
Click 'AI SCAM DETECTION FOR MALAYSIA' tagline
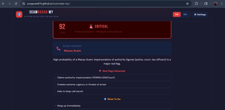[x=41, y=17]
